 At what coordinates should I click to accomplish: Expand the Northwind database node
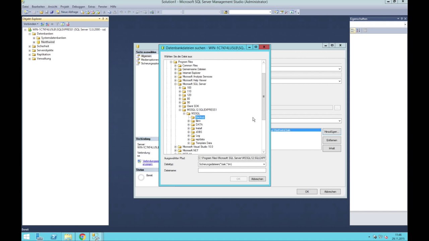[x=34, y=42]
